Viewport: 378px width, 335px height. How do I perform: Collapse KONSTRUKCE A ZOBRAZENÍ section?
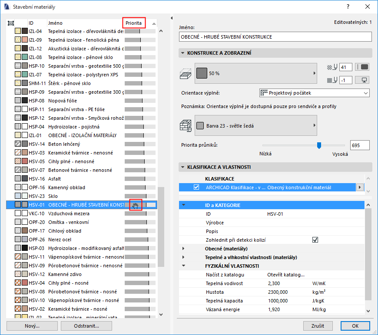(183, 53)
